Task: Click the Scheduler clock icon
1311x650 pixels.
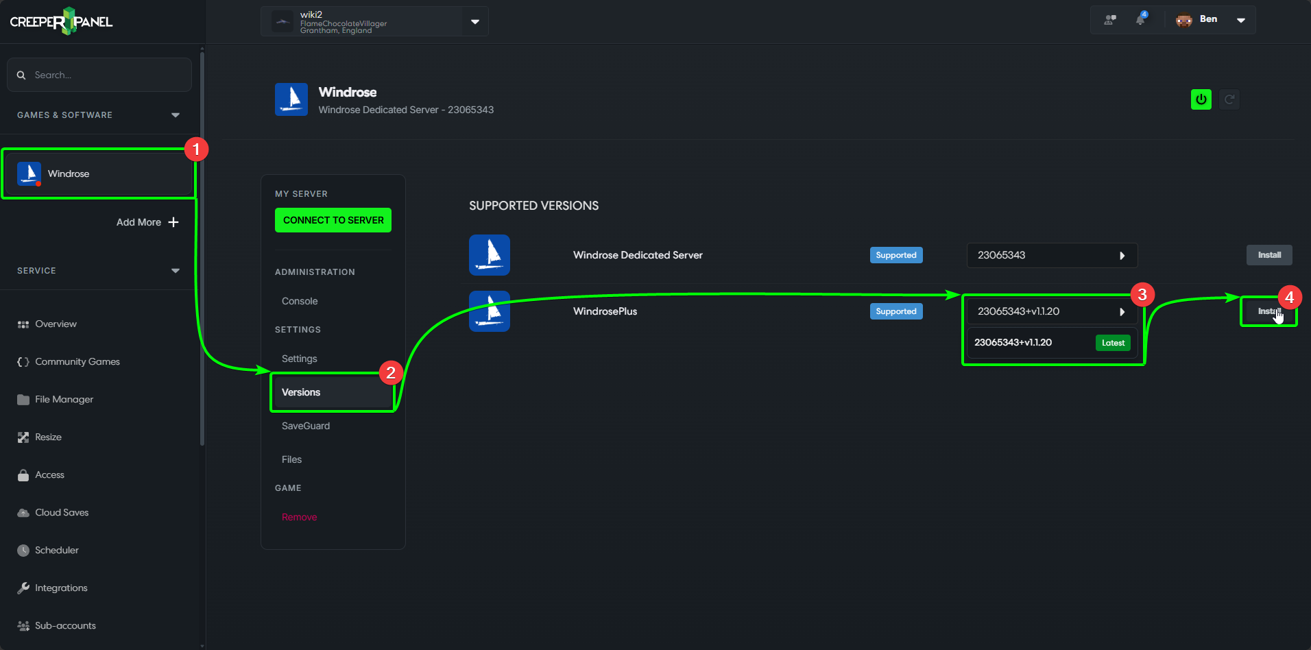Action: 23,551
